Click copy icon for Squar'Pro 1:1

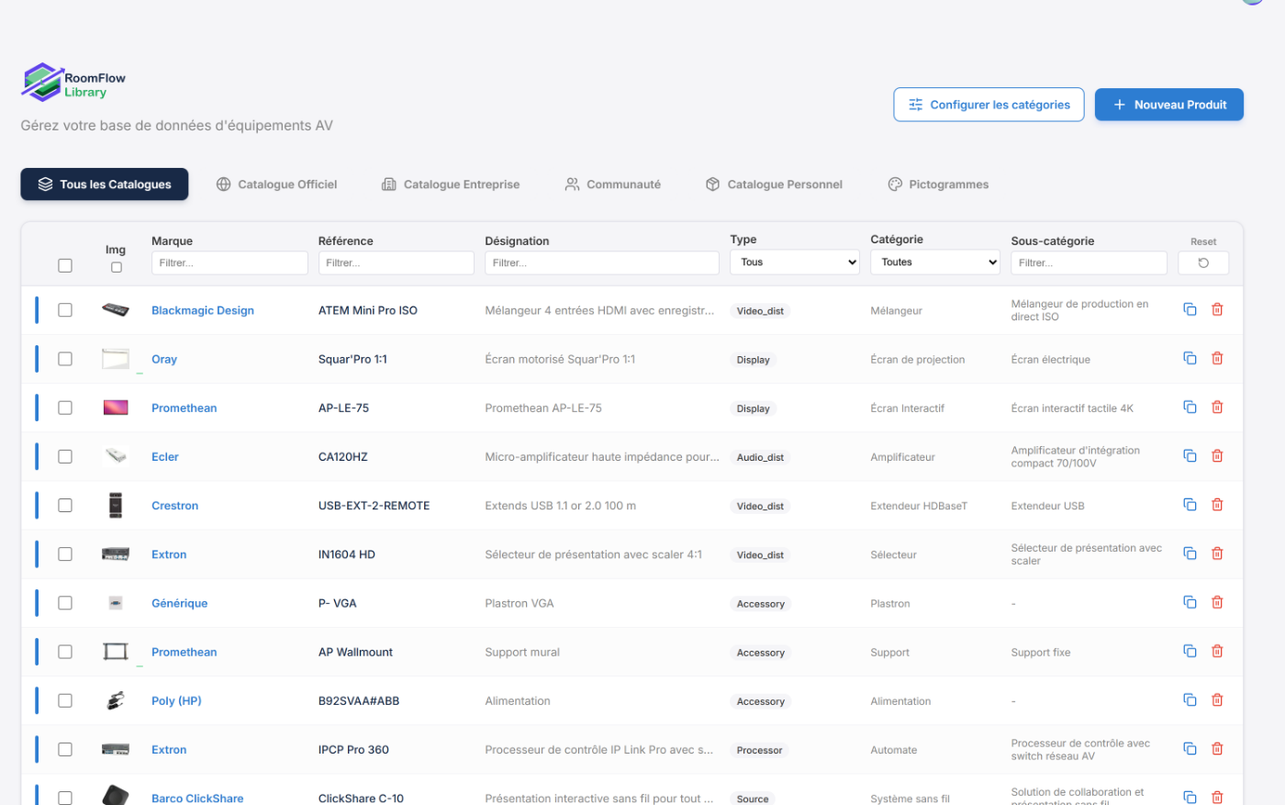click(x=1190, y=358)
